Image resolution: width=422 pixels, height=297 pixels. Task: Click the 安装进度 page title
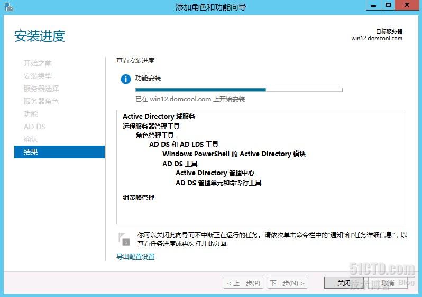40,36
